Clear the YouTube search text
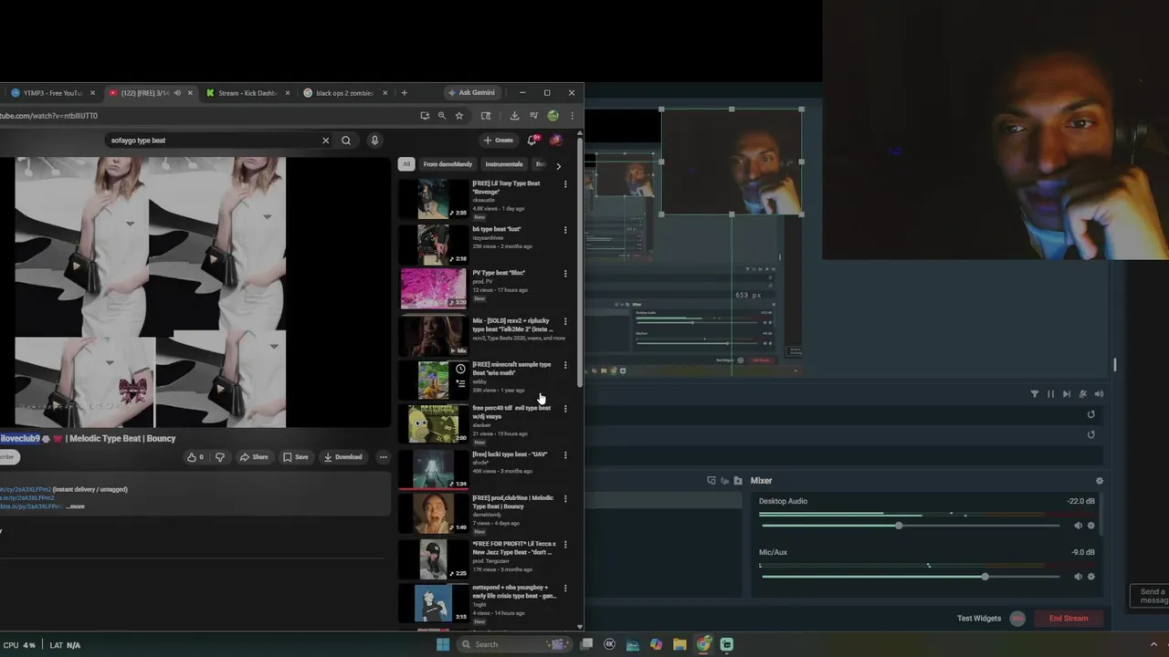This screenshot has height=657, width=1169. [x=325, y=141]
